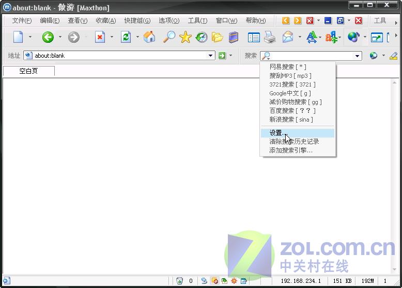Click the Mail envelope icon
This screenshot has height=288, width=402.
pos(288,37)
